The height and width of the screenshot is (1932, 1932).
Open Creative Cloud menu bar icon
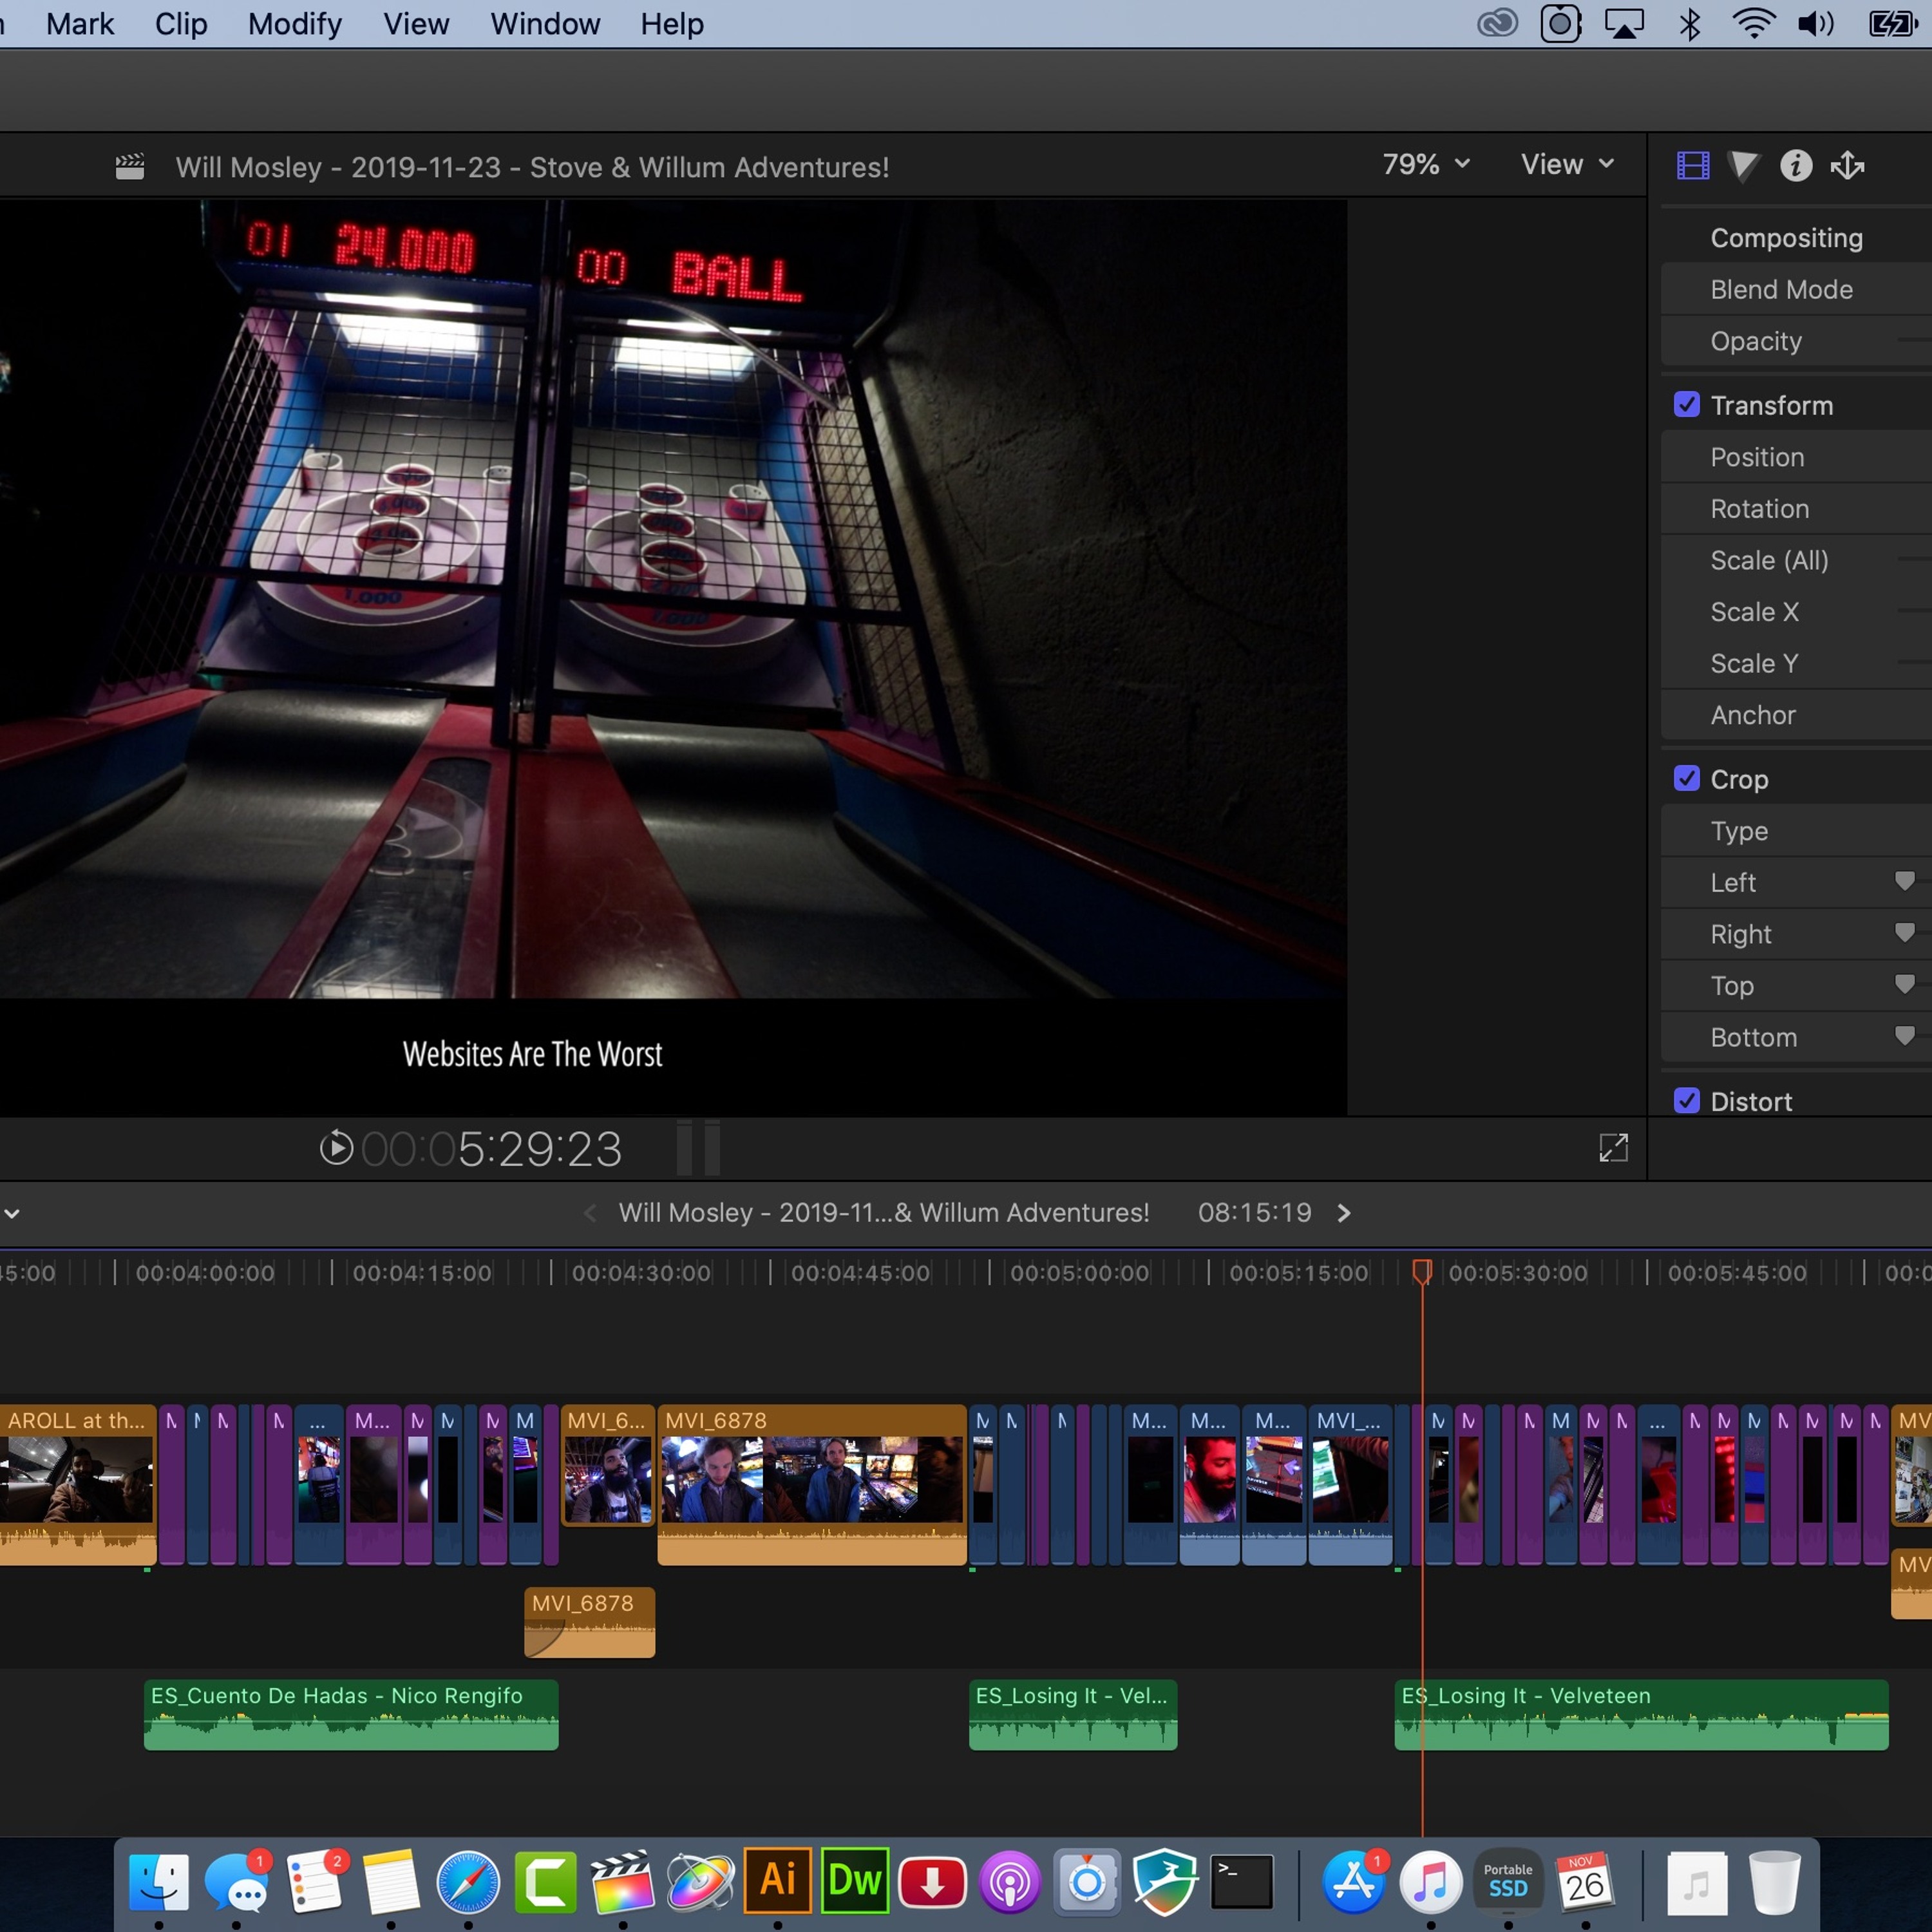pyautogui.click(x=1497, y=23)
